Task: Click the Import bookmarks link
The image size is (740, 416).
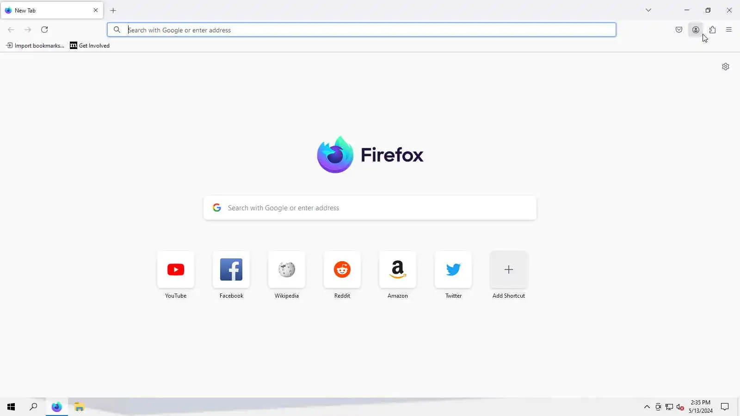Action: pyautogui.click(x=35, y=45)
